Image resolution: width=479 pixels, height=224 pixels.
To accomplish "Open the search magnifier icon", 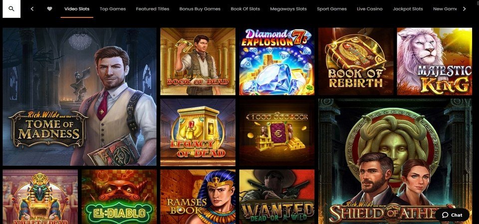I will pos(11,9).
